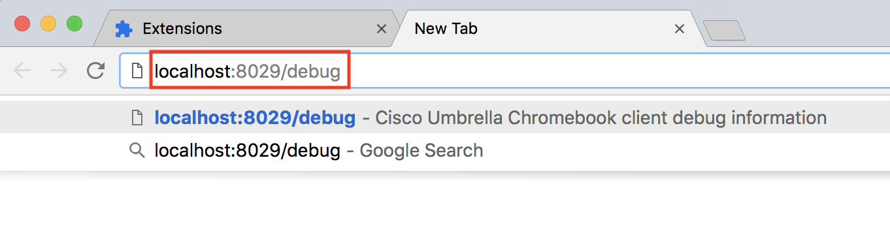
Task: Click the page icon beside Cisco Umbrella suggestion
Action: (x=137, y=118)
